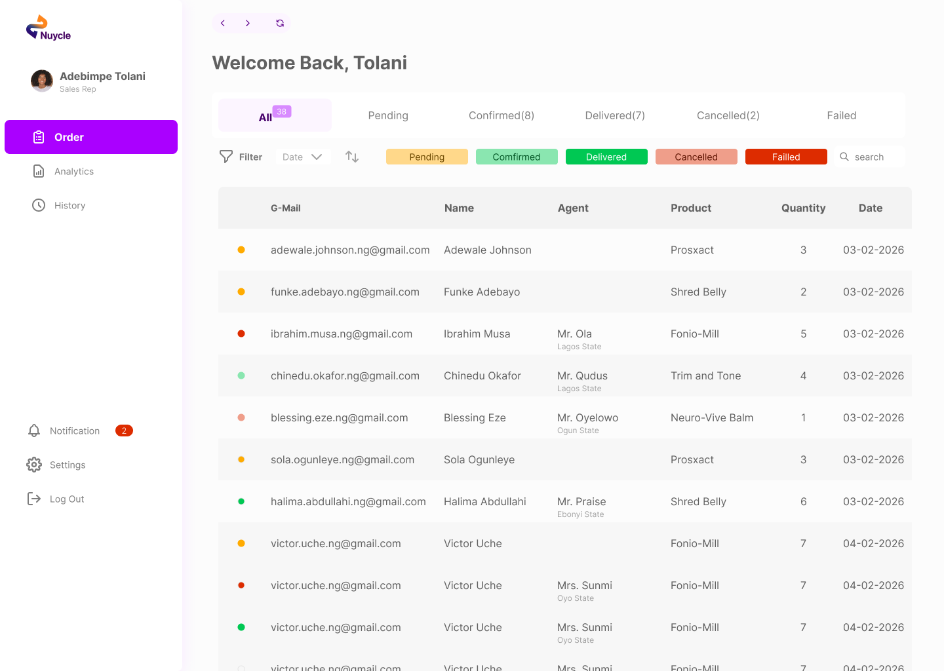Image resolution: width=944 pixels, height=671 pixels.
Task: Click the Analytics chart icon
Action: (39, 171)
